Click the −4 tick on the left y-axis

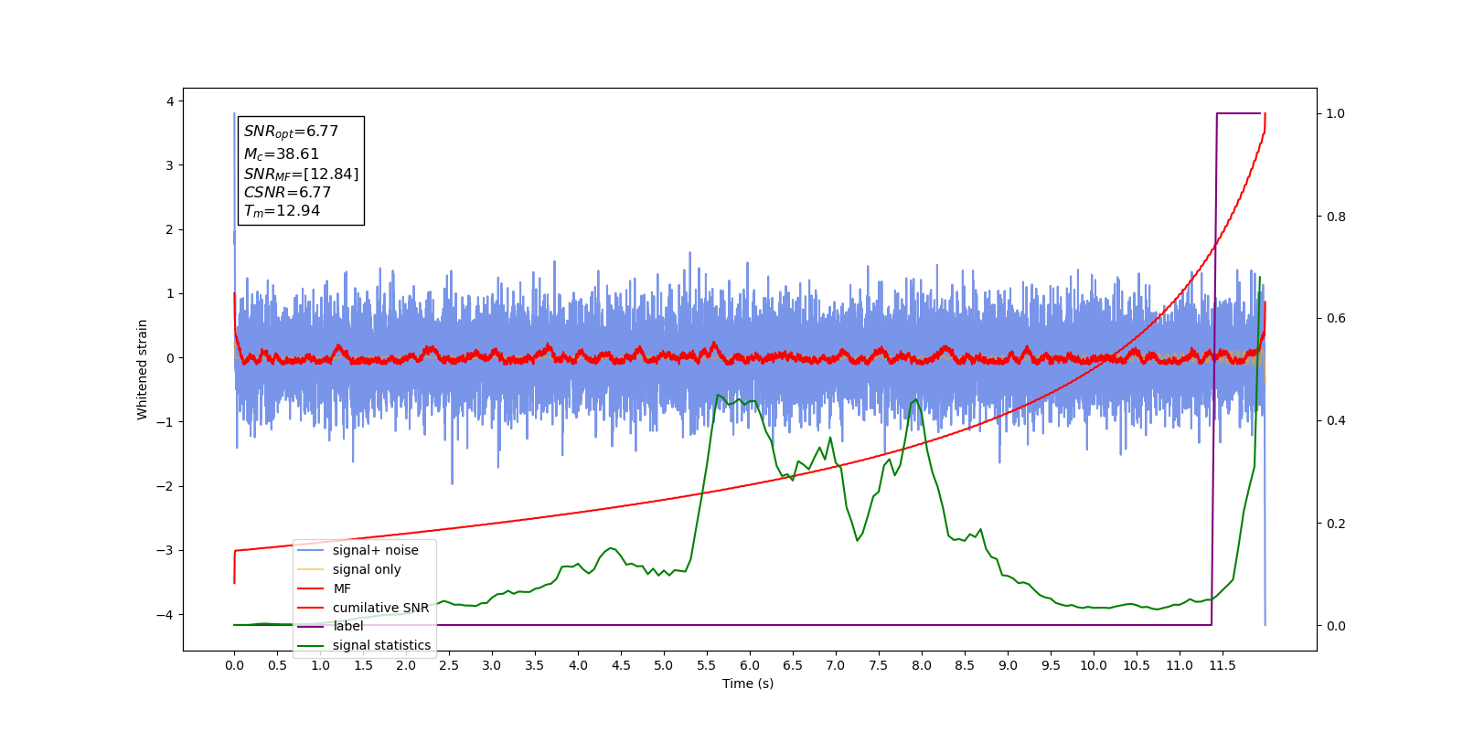(x=164, y=615)
